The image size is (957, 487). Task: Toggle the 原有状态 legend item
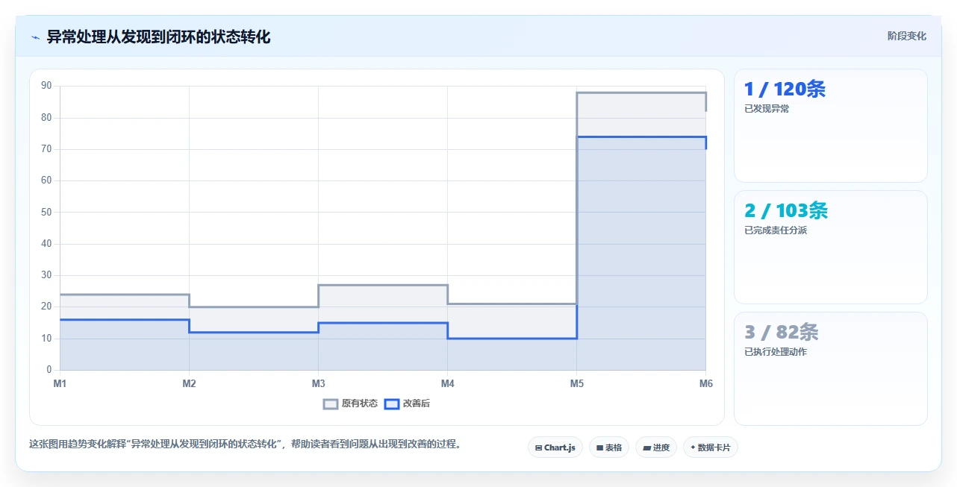tap(350, 403)
